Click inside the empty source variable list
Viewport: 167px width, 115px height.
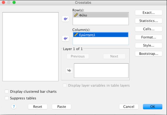click(x=31, y=47)
